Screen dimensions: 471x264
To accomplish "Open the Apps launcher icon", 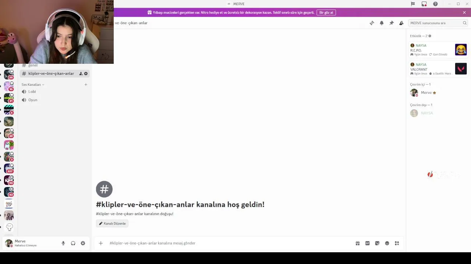I will [397, 243].
